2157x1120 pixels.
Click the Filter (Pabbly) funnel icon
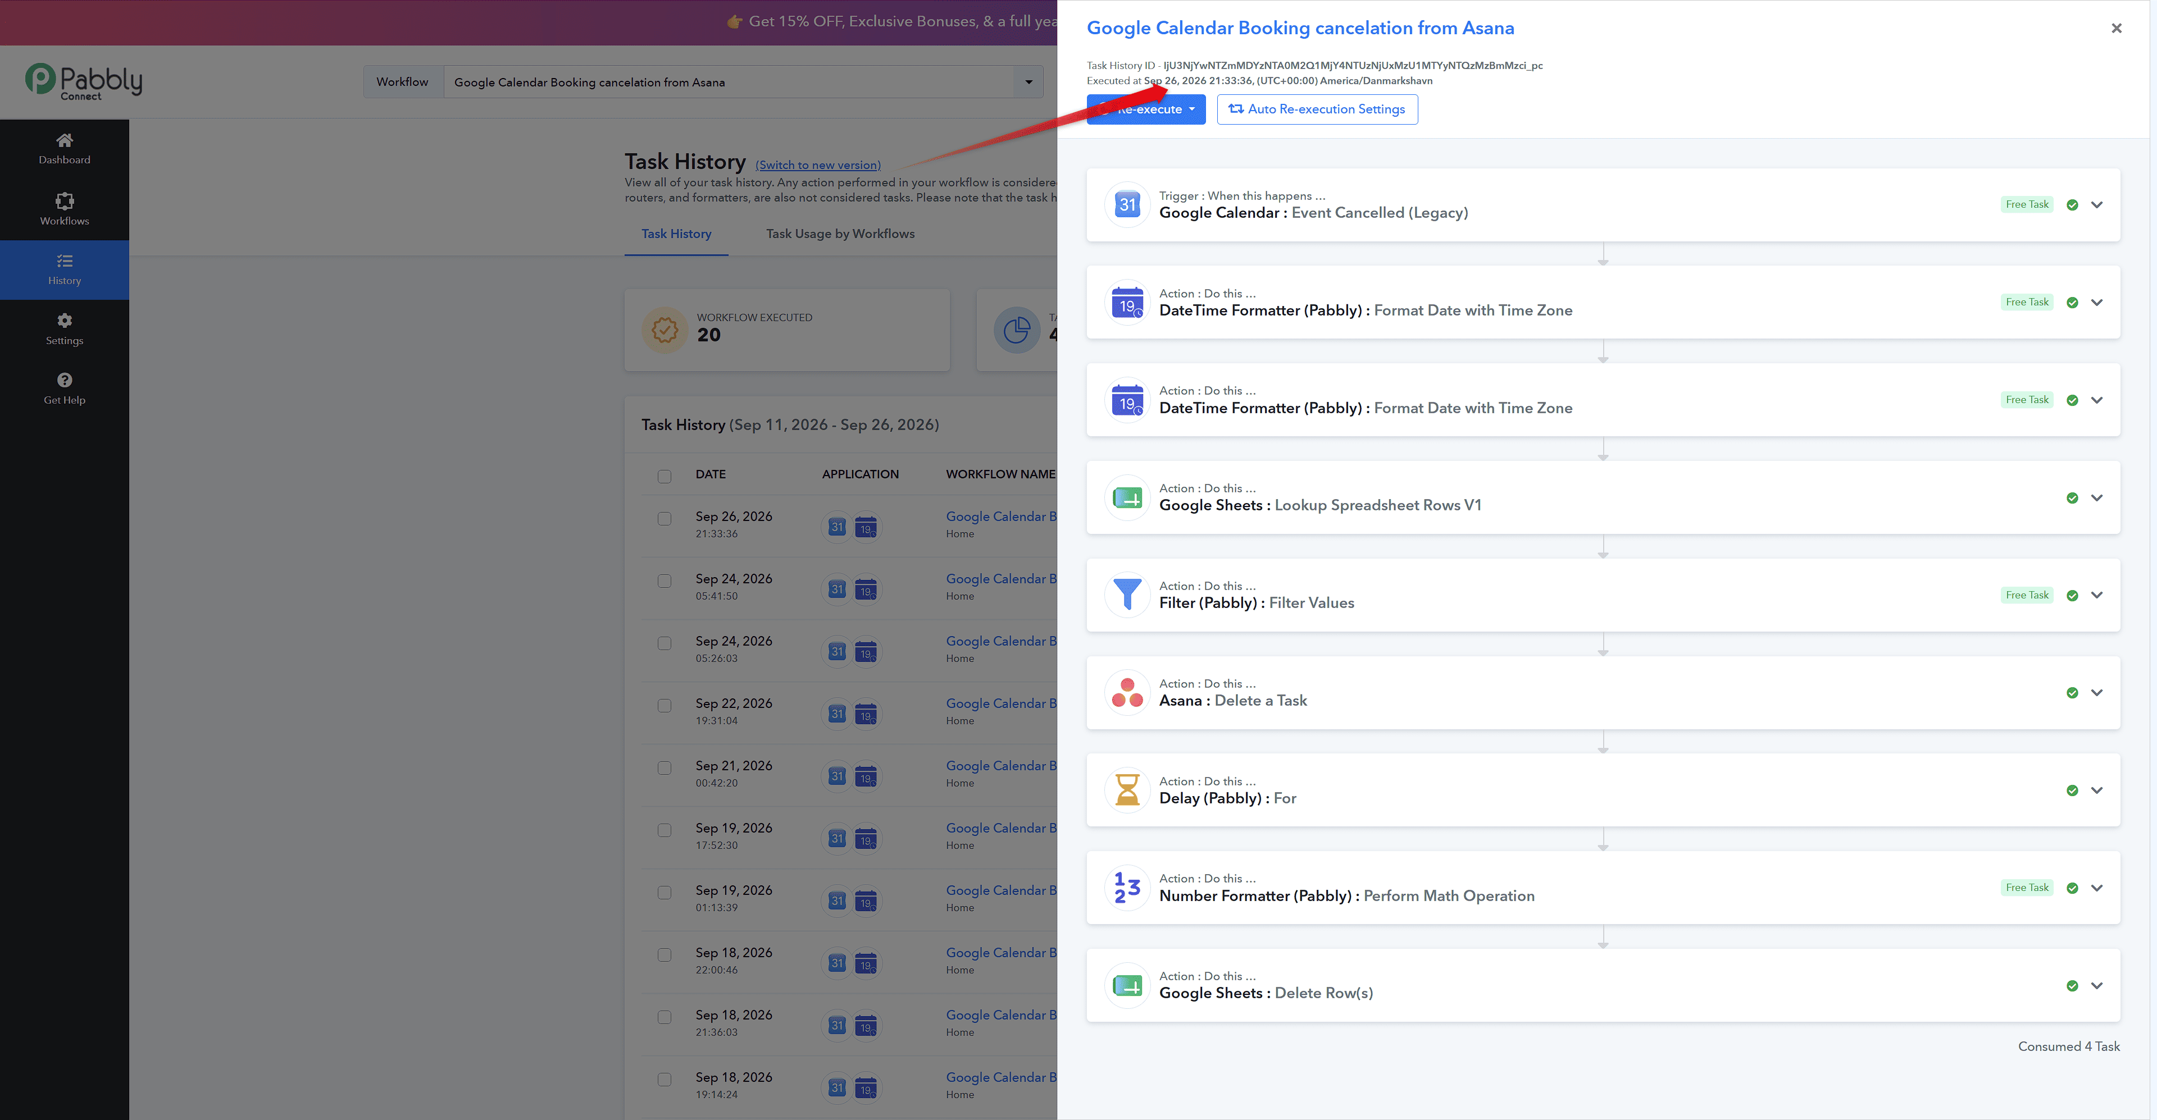point(1127,595)
